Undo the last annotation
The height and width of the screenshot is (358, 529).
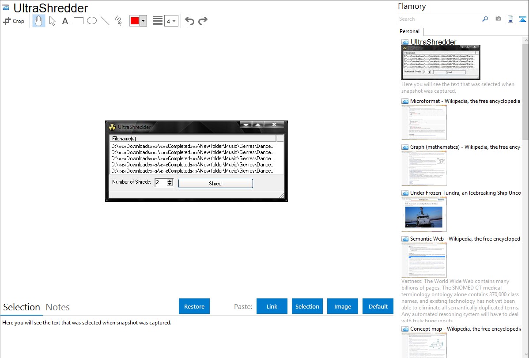(189, 21)
